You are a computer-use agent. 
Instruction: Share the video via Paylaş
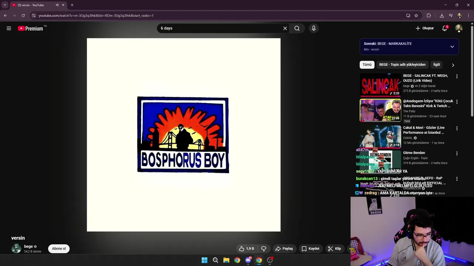[284, 249]
